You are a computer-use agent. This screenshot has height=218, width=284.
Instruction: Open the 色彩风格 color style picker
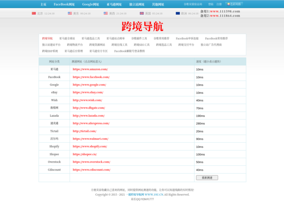[234, 4]
